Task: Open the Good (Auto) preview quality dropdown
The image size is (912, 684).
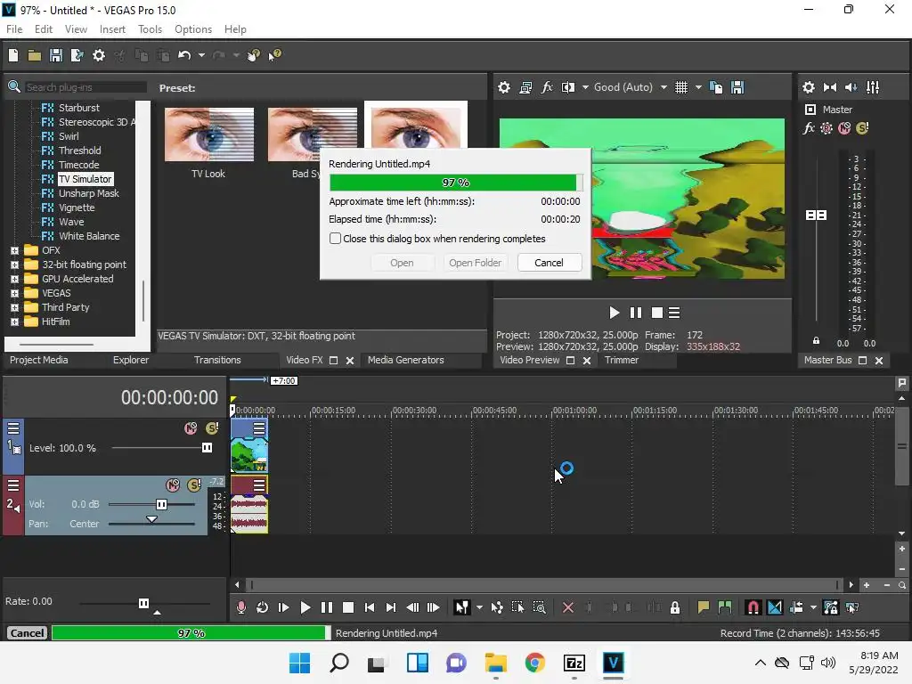Action: point(664,87)
